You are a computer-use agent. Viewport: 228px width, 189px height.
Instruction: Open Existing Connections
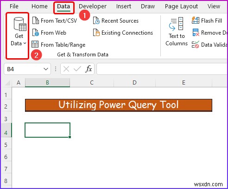click(x=123, y=33)
